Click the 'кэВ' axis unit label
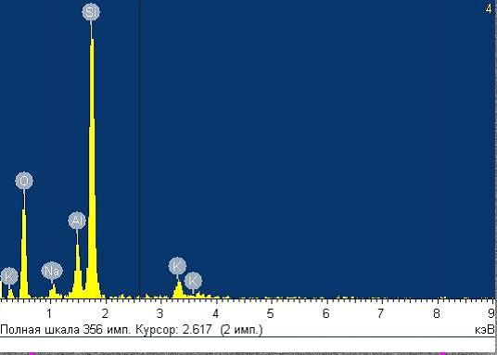Screen dimensions: 497x355 click(x=484, y=330)
